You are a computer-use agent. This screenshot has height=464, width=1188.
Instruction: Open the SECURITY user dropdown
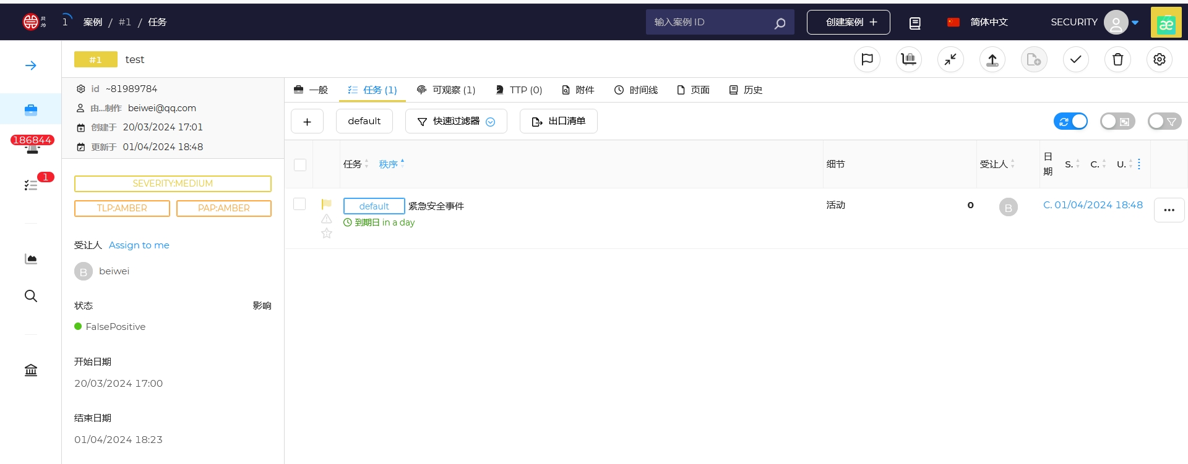(1094, 22)
